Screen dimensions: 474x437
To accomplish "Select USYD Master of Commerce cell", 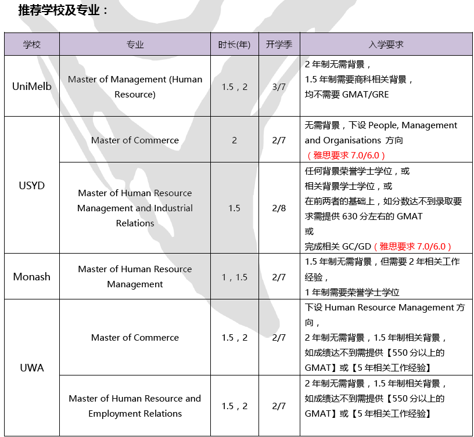I will (x=135, y=140).
